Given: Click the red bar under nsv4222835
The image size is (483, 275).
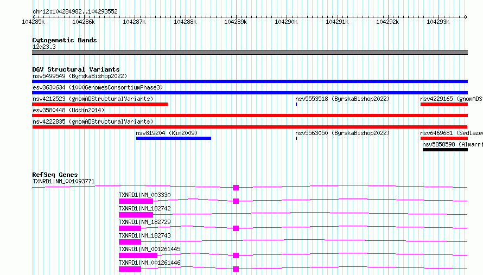Looking at the screenshot, I should [250, 127].
